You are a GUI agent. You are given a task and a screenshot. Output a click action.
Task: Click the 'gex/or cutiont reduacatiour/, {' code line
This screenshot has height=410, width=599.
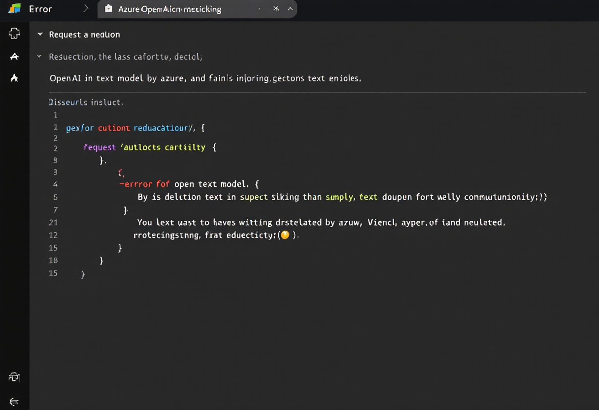(135, 128)
